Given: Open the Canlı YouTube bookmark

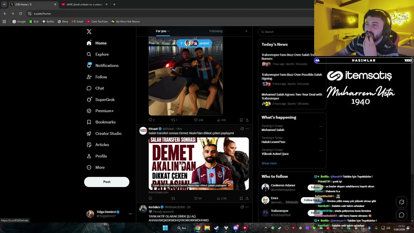Looking at the screenshot, I should pyautogui.click(x=97, y=22).
